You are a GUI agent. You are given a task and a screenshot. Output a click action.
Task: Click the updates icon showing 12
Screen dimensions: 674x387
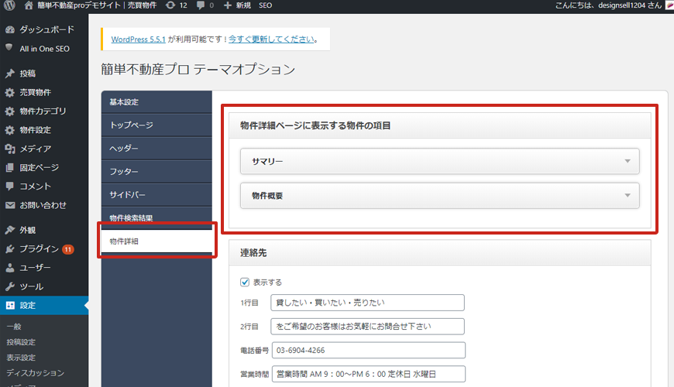[170, 5]
